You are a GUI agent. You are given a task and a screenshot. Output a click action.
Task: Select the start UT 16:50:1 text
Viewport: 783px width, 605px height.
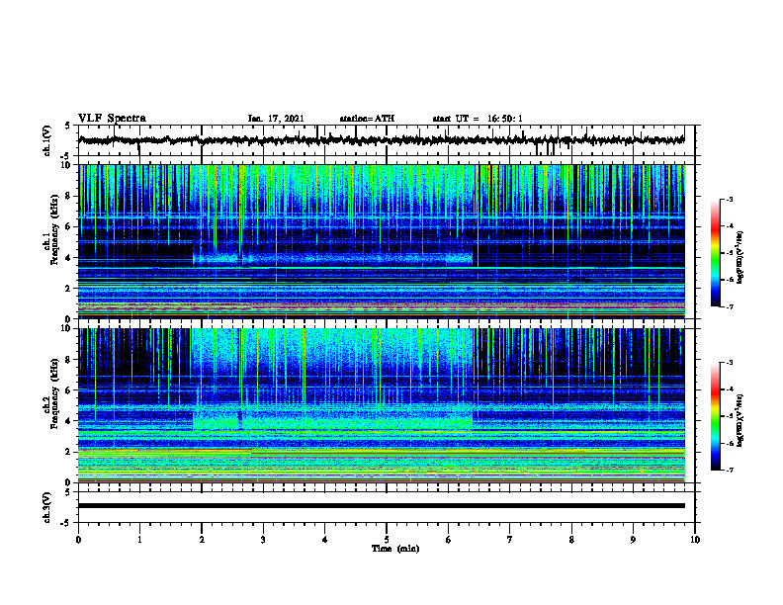pyautogui.click(x=478, y=119)
